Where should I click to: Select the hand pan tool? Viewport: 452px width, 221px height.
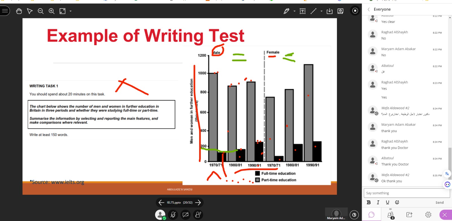[x=19, y=11]
